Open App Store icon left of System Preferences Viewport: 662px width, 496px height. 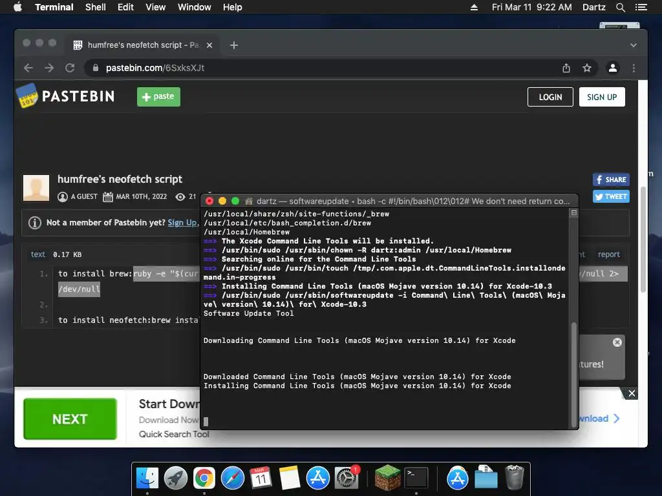(x=318, y=479)
